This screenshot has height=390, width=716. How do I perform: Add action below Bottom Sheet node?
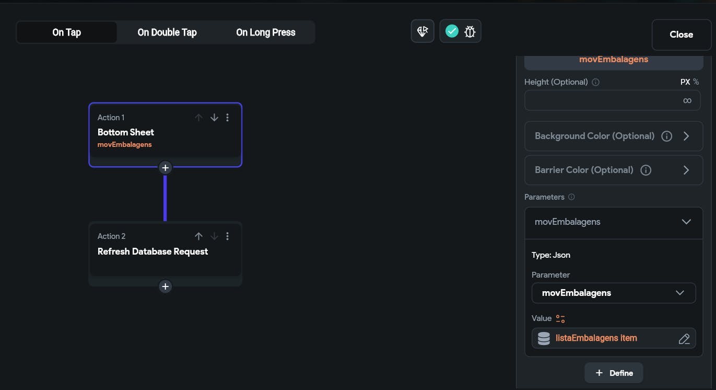click(165, 168)
